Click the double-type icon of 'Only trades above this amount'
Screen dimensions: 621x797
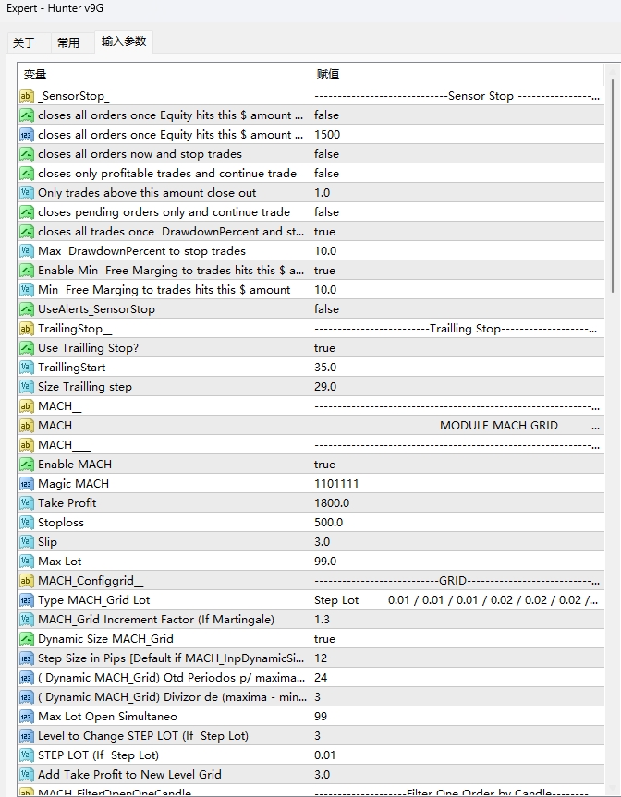pos(27,193)
